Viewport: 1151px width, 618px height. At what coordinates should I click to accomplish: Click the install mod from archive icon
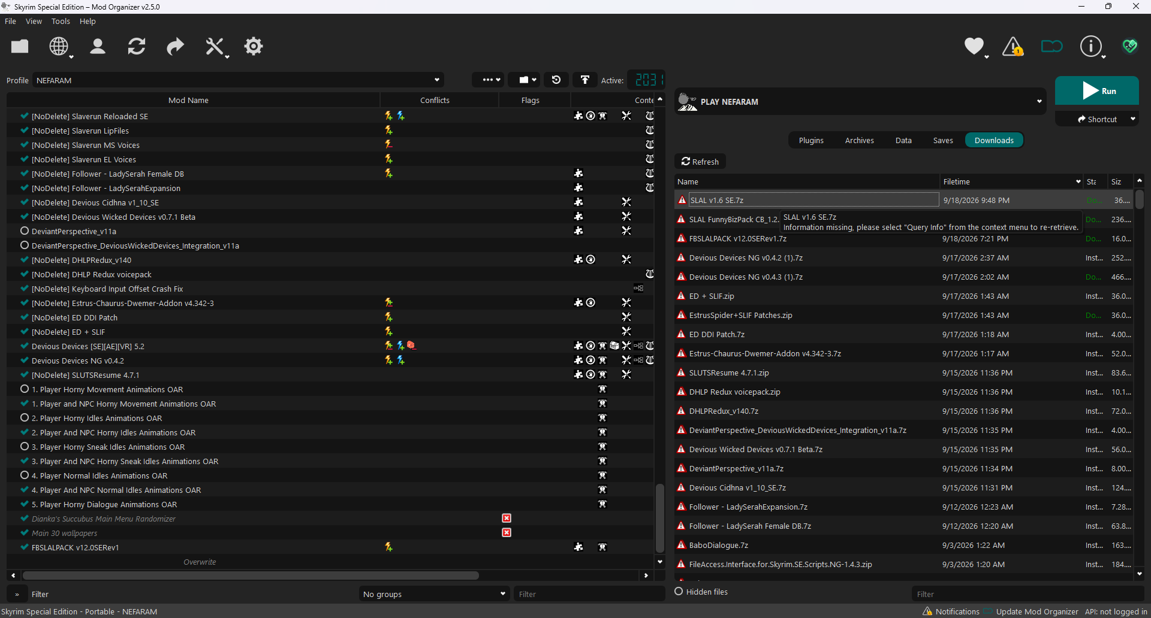[20, 46]
